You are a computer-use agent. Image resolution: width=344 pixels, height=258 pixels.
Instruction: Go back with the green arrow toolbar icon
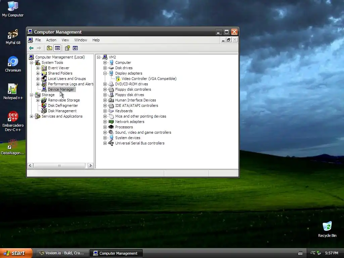31,48
